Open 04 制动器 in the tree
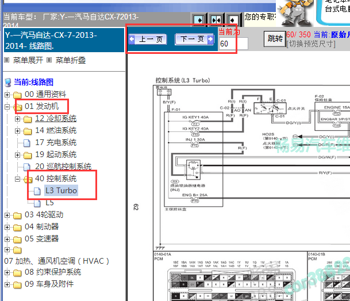350x301 pixels. (x=42, y=226)
